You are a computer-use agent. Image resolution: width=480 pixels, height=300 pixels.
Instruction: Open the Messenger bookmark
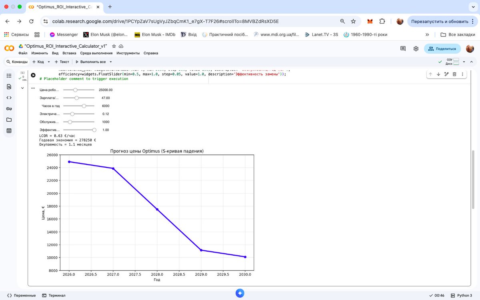click(64, 34)
